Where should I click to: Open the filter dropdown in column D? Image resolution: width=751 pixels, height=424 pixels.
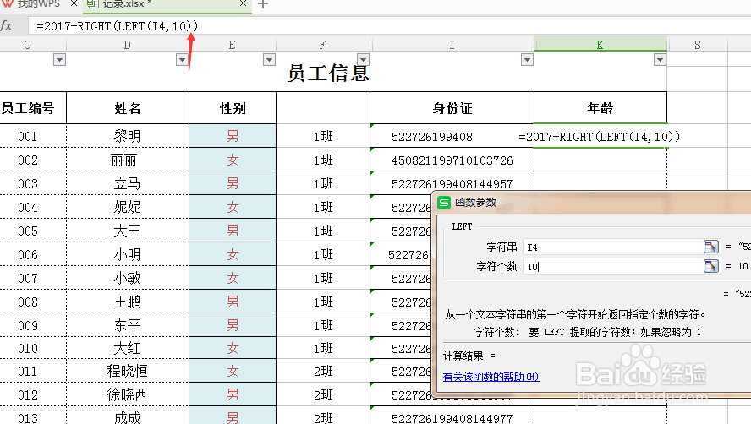point(182,60)
